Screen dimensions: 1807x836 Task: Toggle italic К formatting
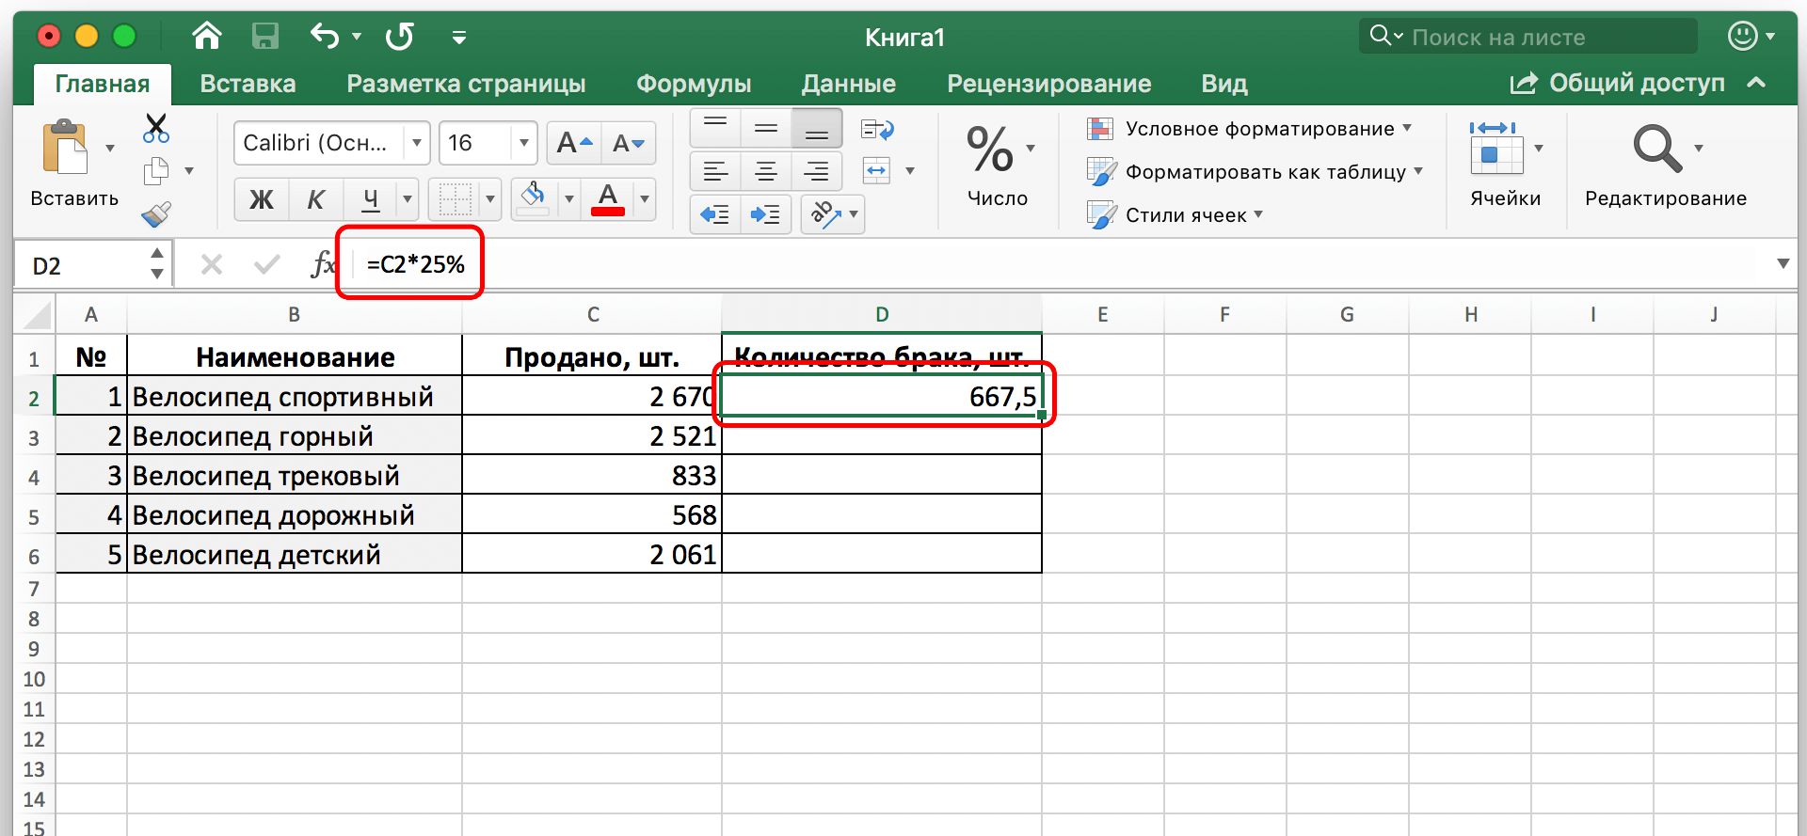(x=316, y=199)
